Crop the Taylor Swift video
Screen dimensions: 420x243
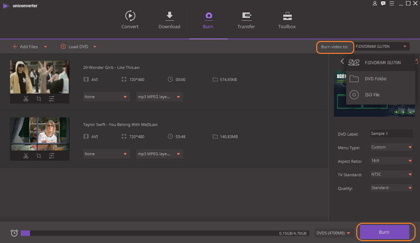click(39, 156)
